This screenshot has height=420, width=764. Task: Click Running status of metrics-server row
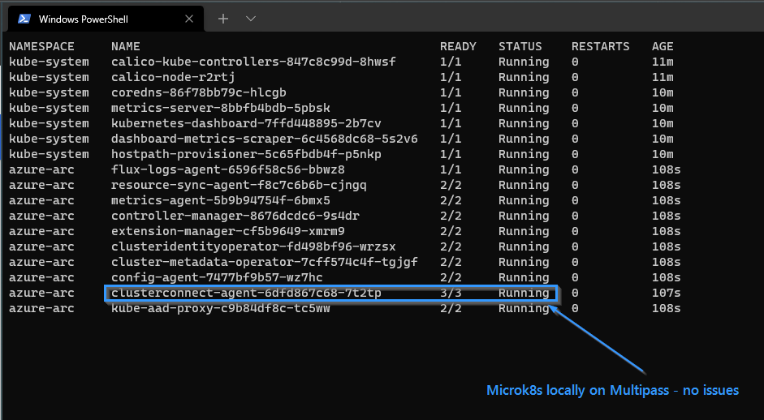[524, 108]
